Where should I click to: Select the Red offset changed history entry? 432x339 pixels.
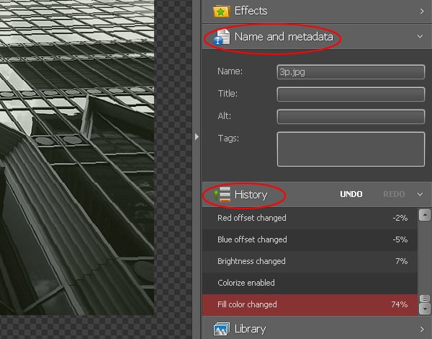[x=310, y=218]
